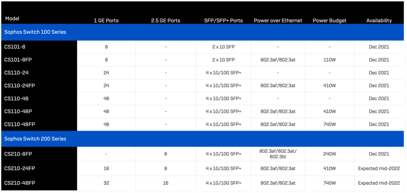This screenshot has width=407, height=193.
Task: Click 'Dec 2021' availability for CS110-48
Action: point(379,99)
